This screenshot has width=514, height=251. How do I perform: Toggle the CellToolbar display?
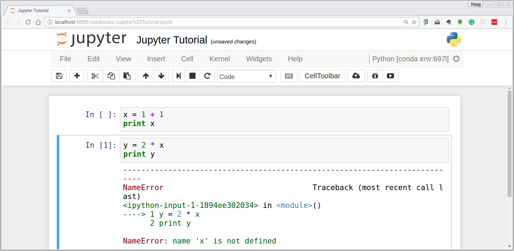pos(322,75)
